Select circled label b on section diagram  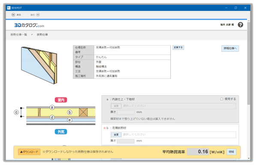[x=69, y=112]
